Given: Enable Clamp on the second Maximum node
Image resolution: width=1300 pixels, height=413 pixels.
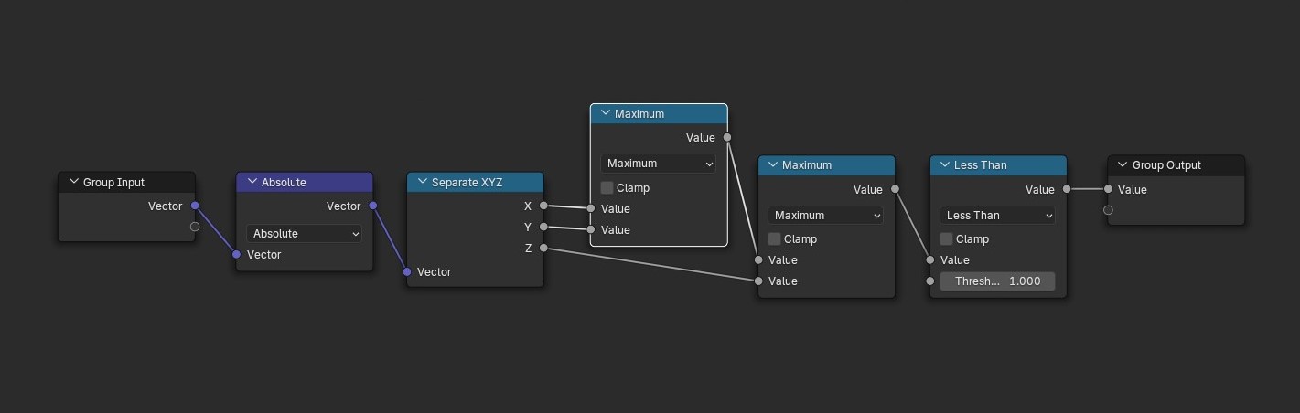Looking at the screenshot, I should coord(775,238).
